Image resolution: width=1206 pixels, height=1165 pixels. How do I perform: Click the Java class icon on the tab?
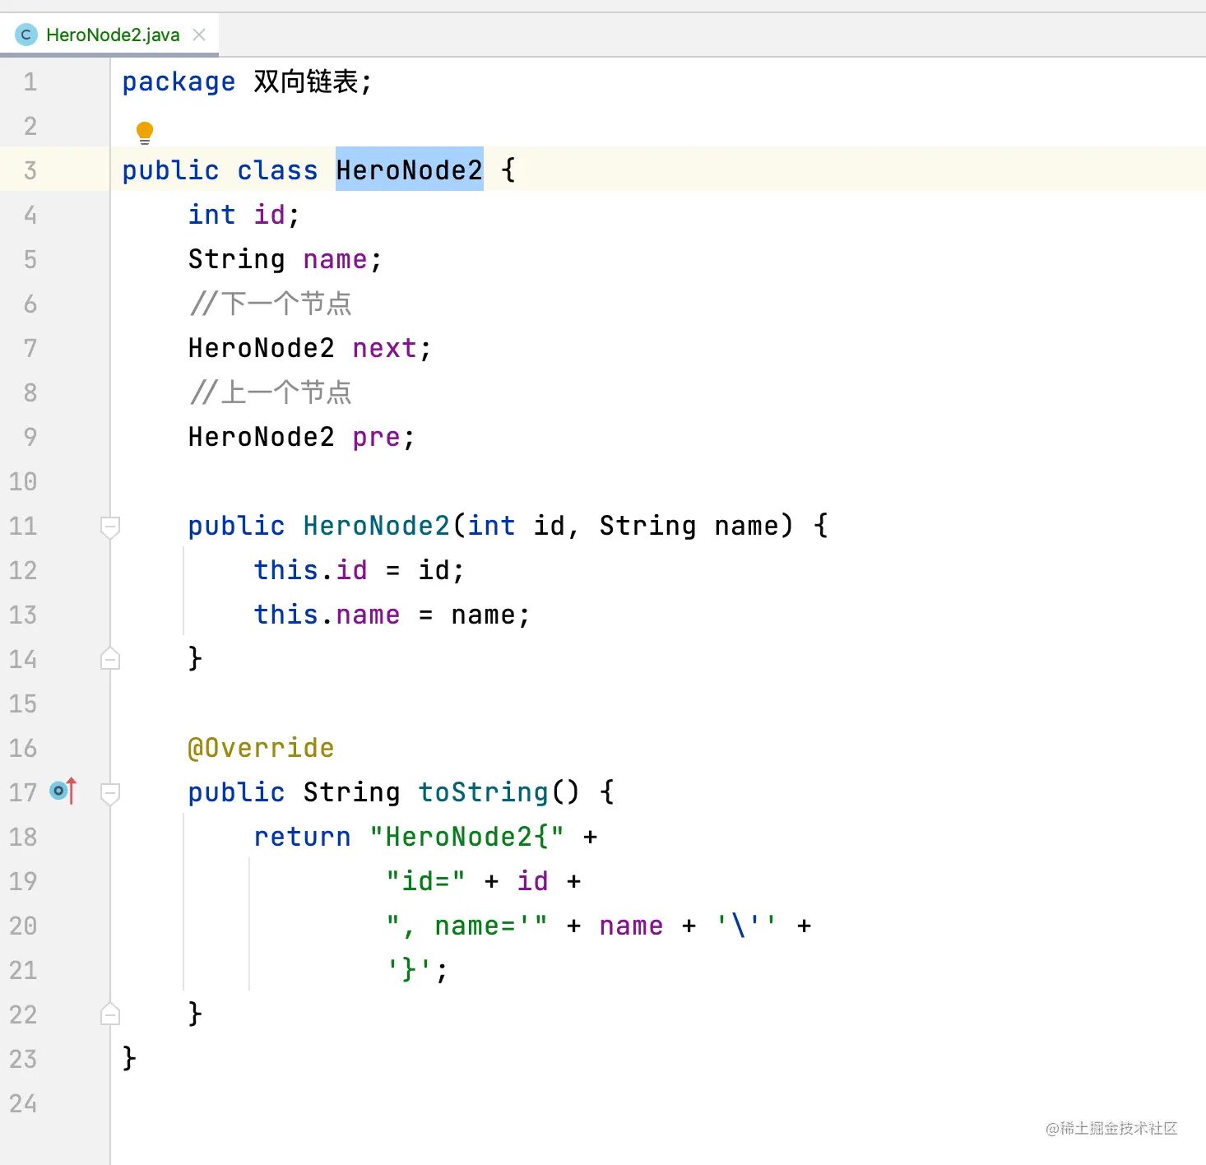[26, 35]
